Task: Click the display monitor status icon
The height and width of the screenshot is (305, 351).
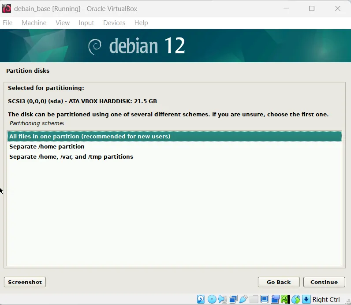Action: [265, 299]
